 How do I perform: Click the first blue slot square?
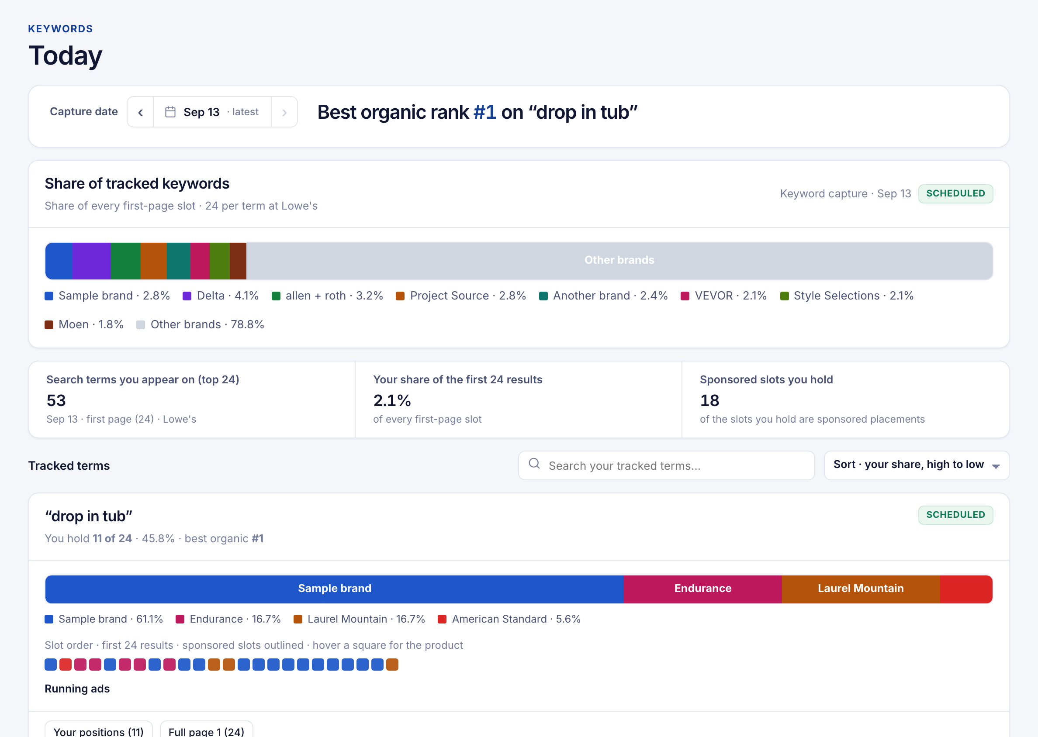pyautogui.click(x=50, y=665)
